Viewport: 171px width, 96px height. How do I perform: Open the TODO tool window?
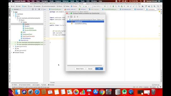pyautogui.click(x=14, y=85)
